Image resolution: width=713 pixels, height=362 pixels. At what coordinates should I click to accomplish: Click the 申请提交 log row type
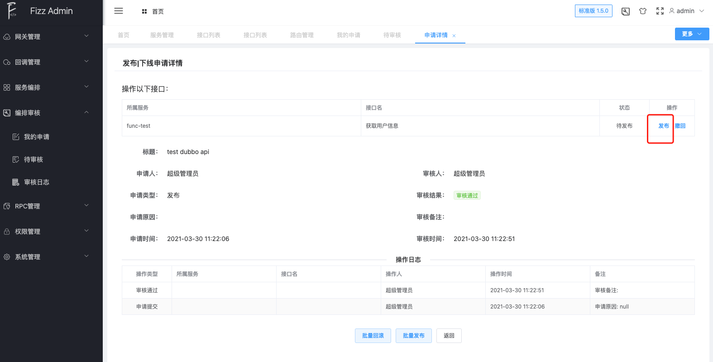pos(147,307)
